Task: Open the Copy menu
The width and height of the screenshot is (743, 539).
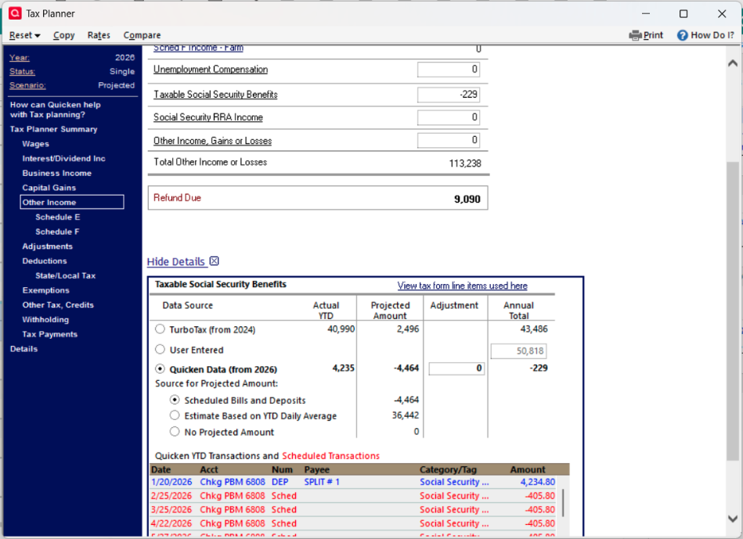Action: (x=64, y=35)
